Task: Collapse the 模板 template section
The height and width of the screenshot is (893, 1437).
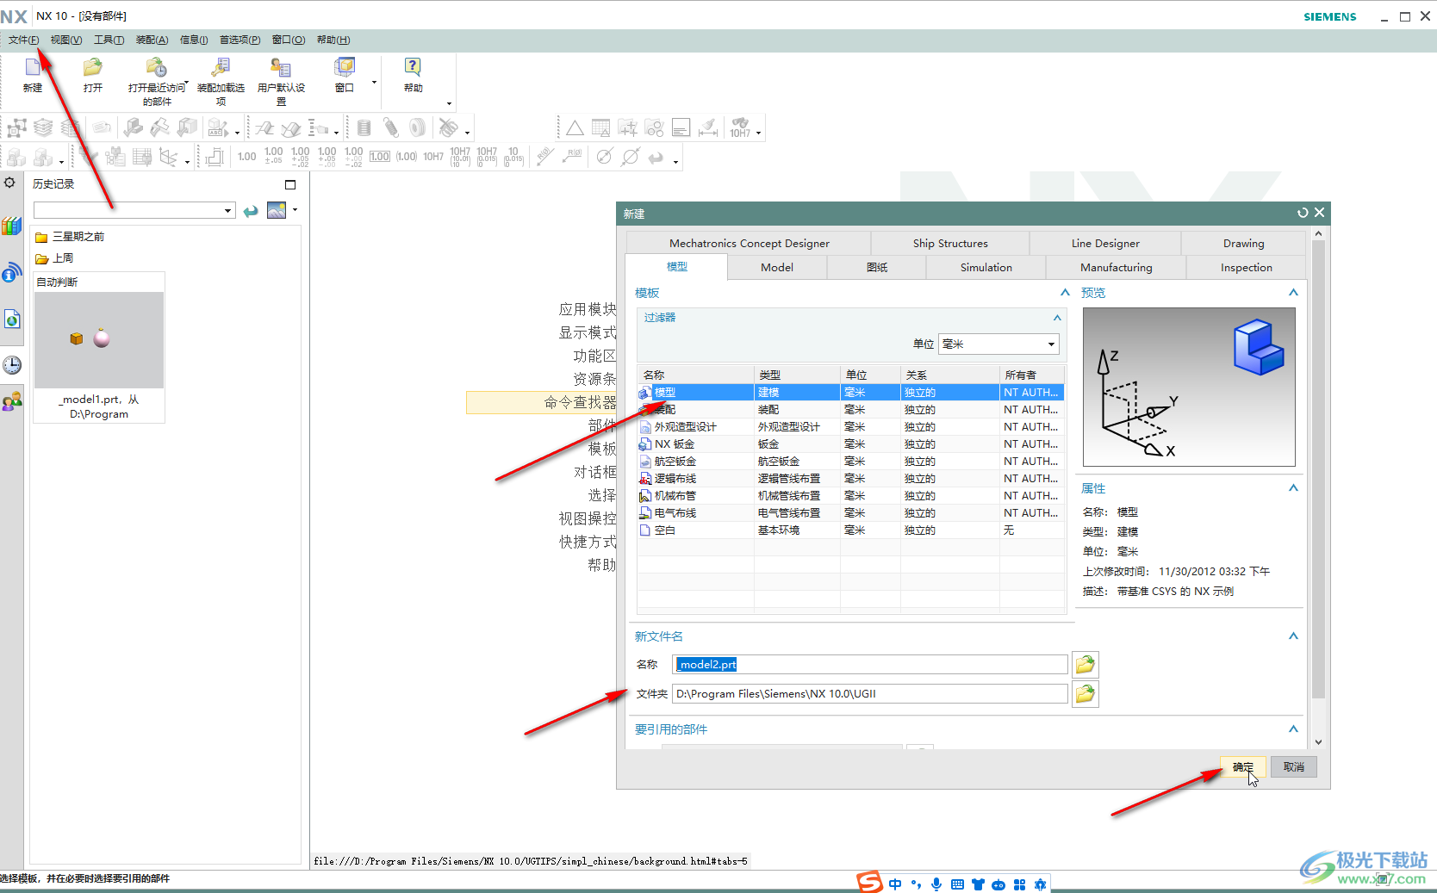Action: [x=1065, y=293]
